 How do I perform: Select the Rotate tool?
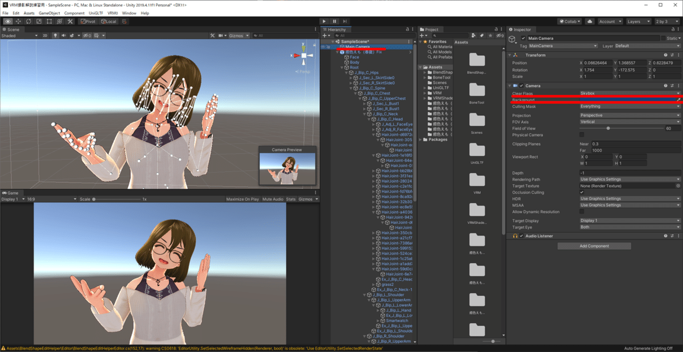click(x=28, y=21)
